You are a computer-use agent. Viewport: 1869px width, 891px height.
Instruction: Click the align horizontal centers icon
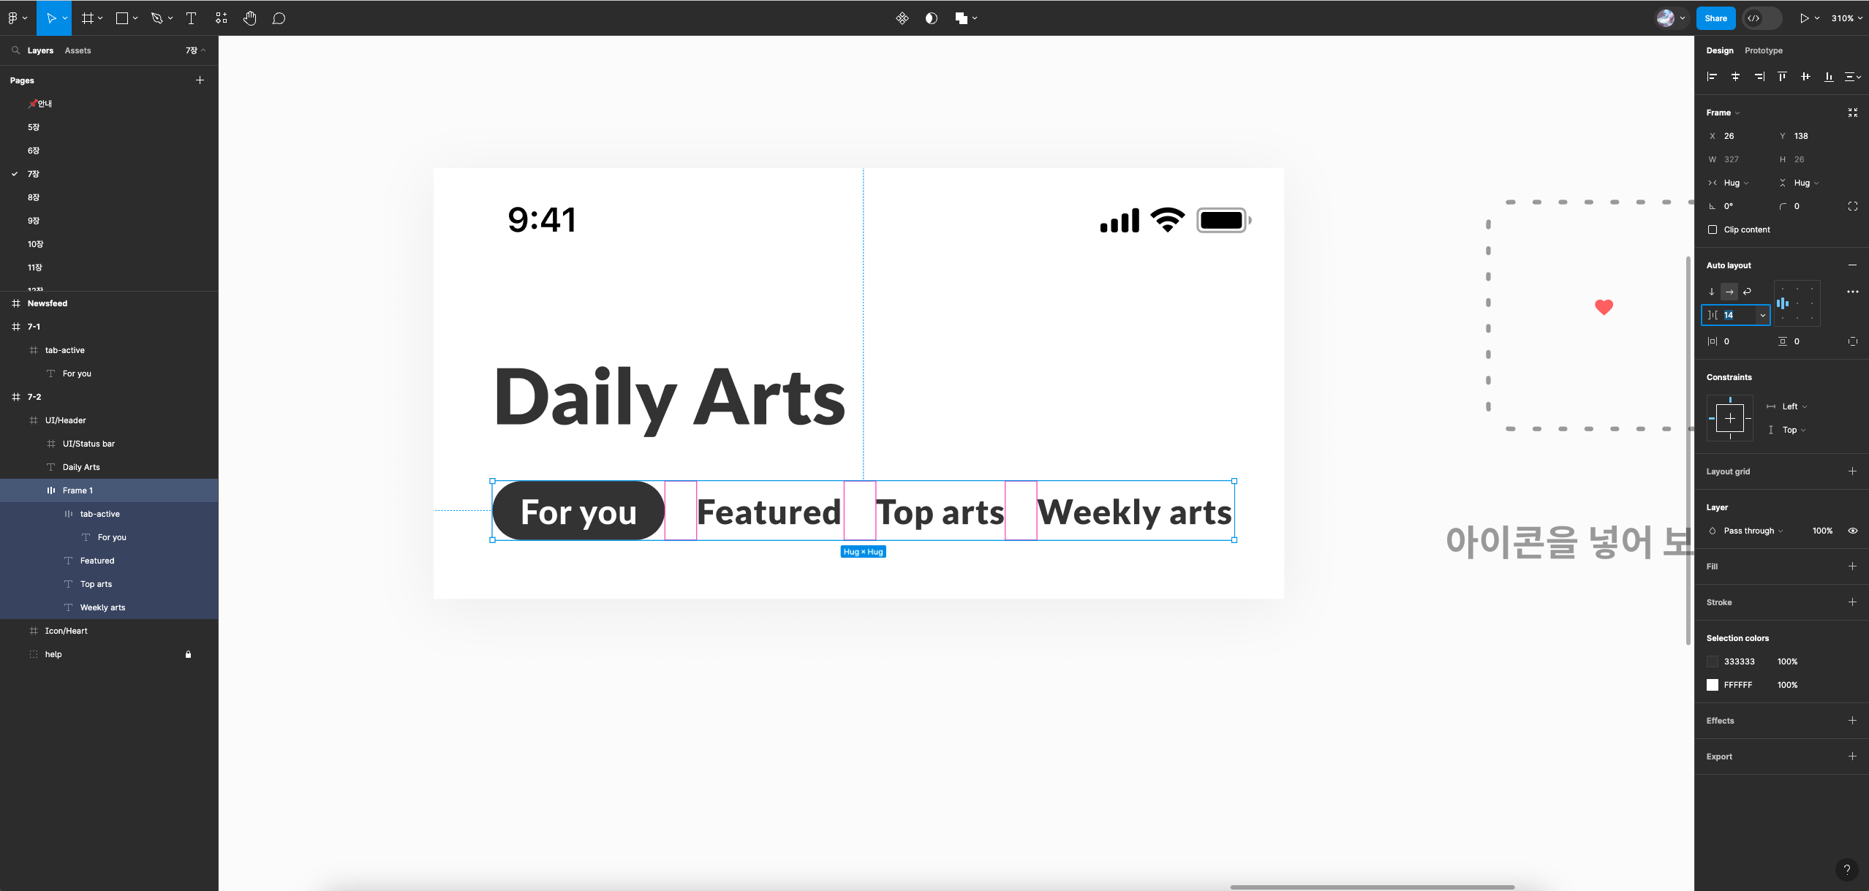pos(1735,76)
